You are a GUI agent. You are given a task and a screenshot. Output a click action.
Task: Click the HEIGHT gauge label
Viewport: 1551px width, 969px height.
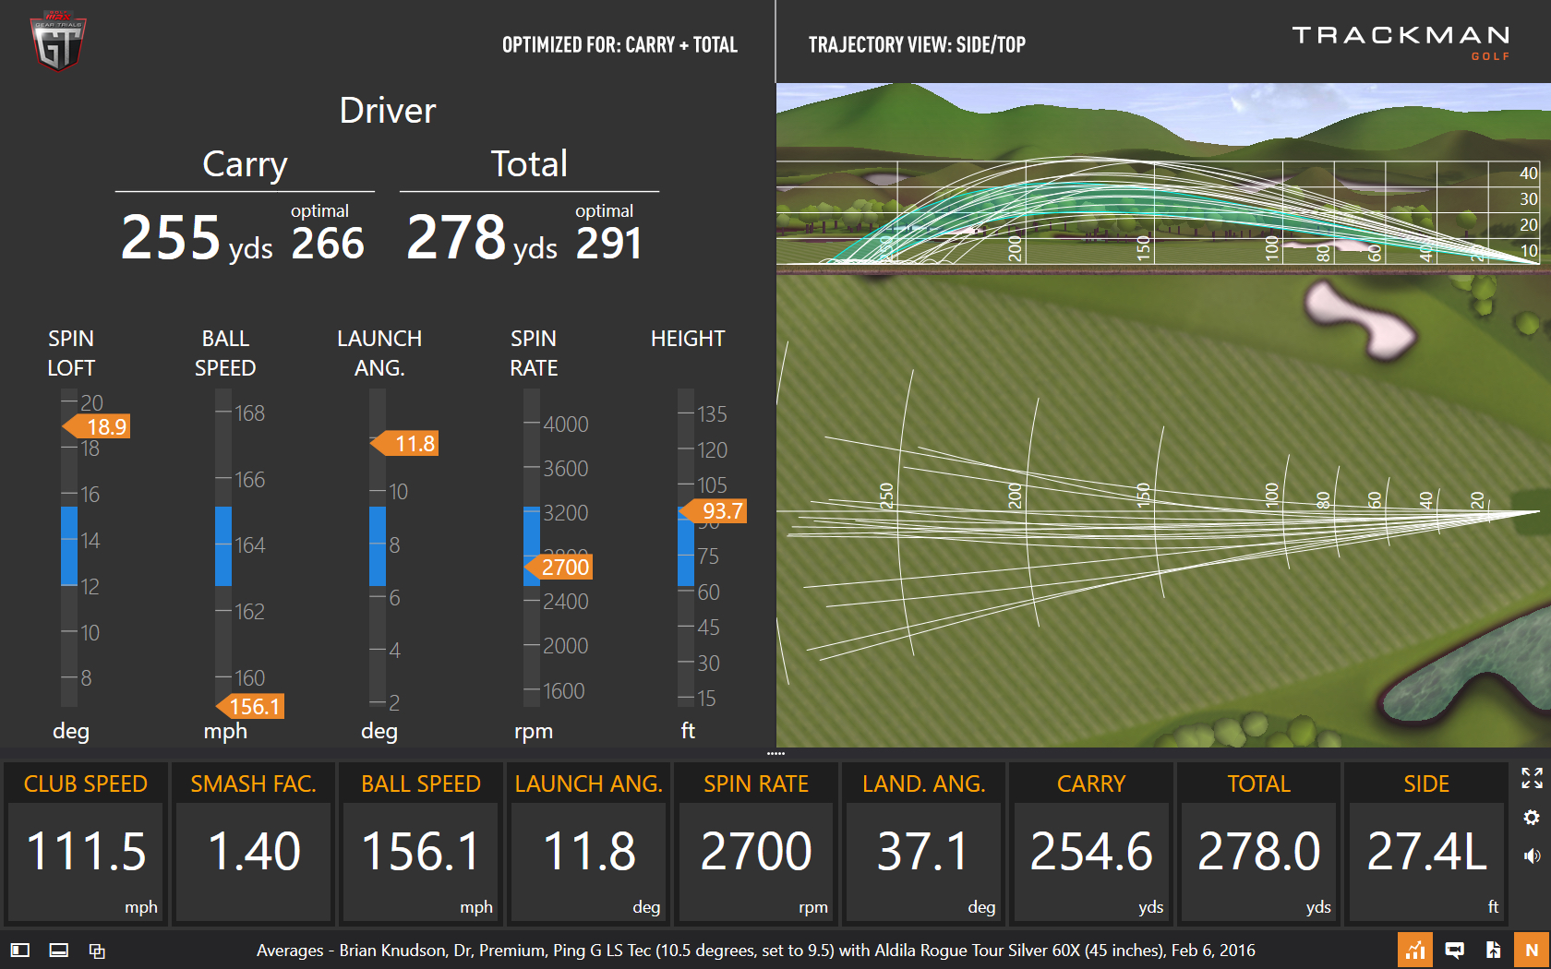(688, 339)
